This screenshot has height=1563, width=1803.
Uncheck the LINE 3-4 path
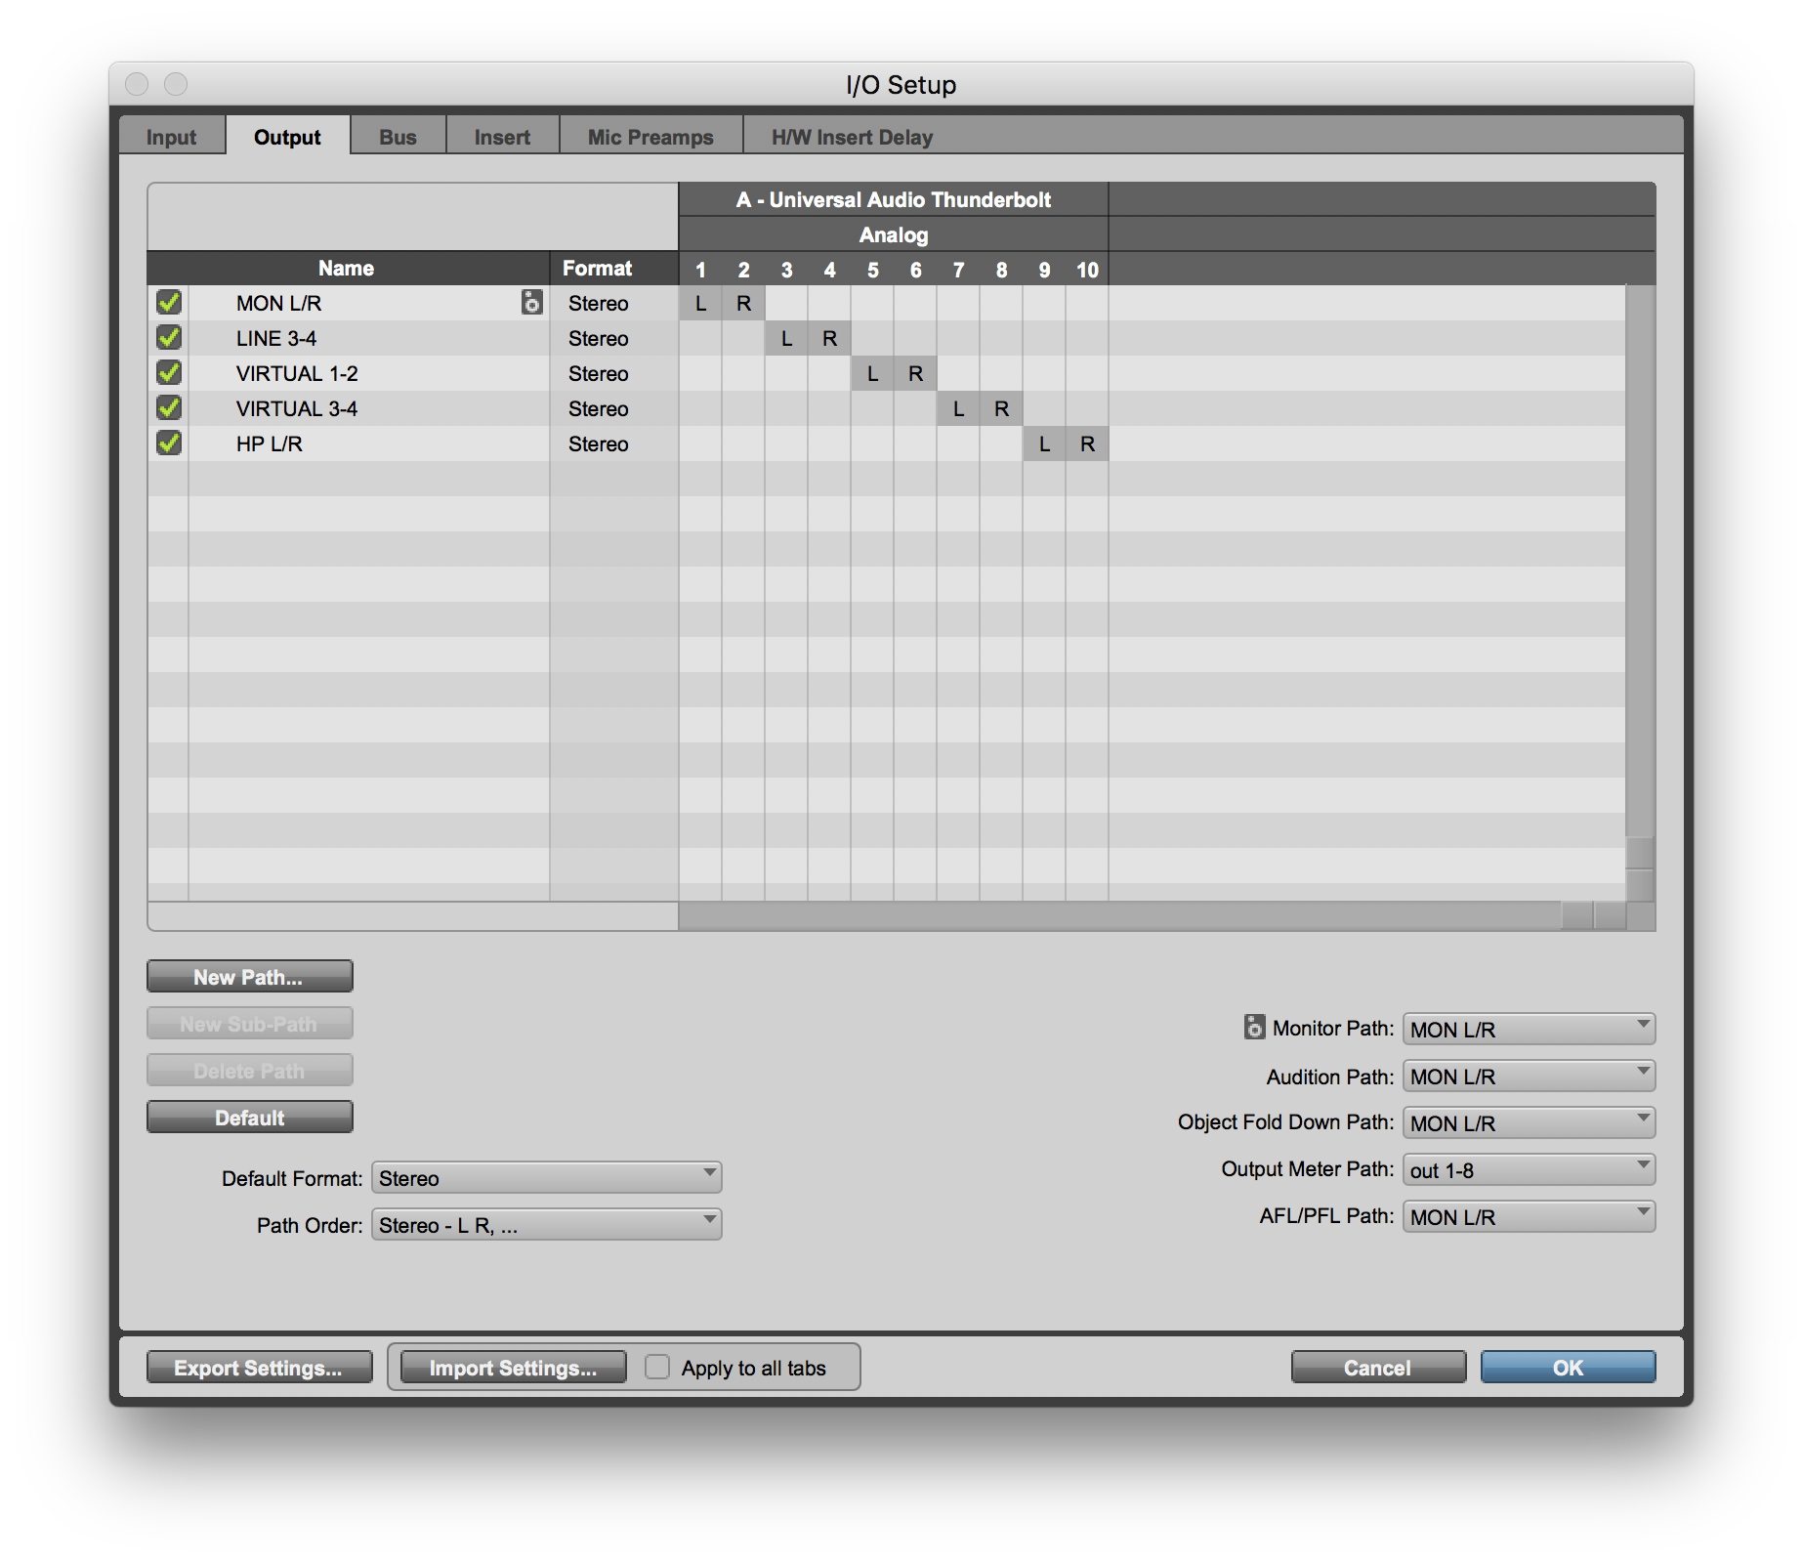click(x=167, y=339)
